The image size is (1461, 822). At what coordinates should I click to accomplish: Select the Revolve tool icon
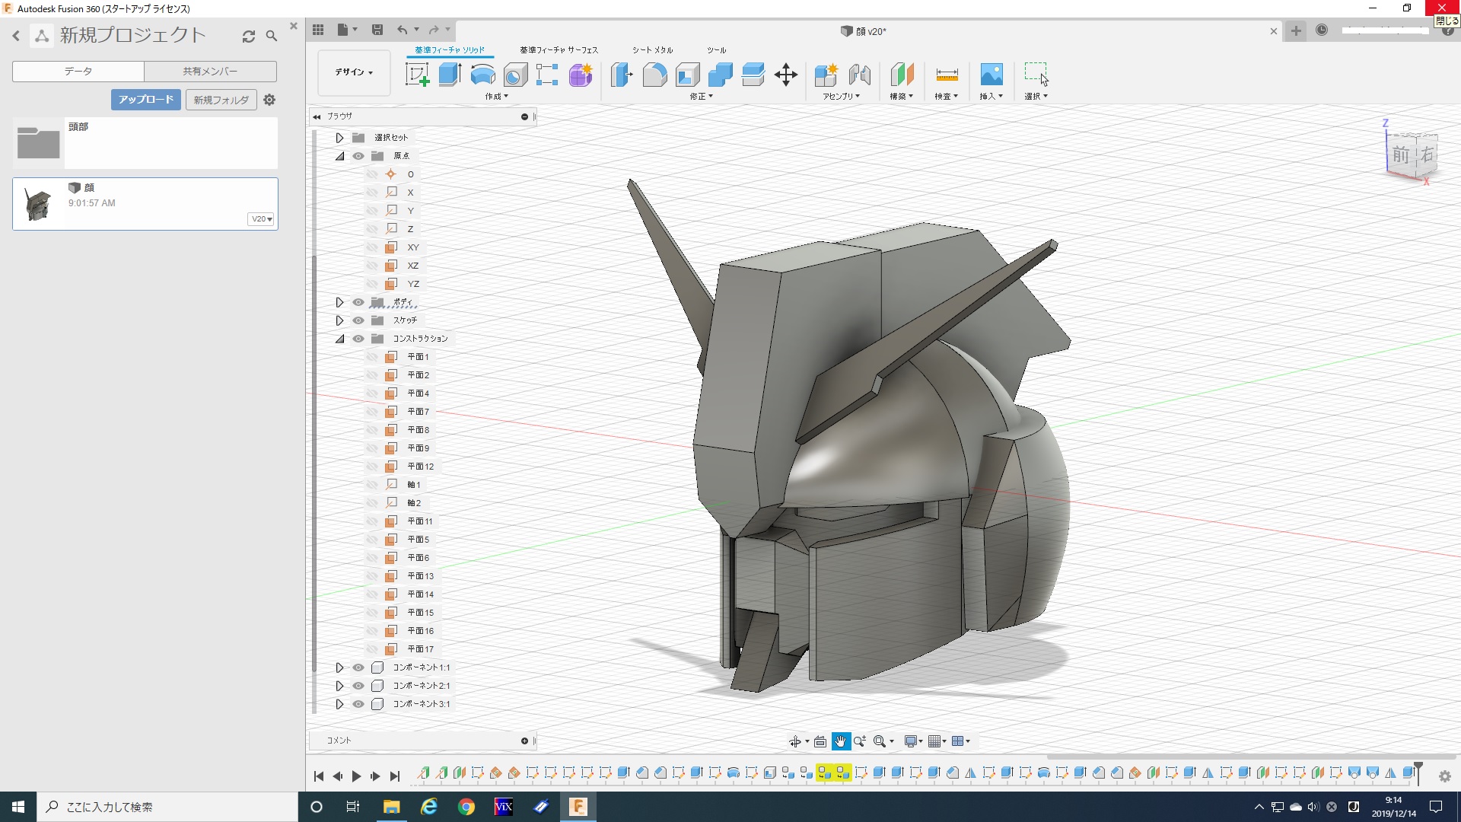coord(482,75)
